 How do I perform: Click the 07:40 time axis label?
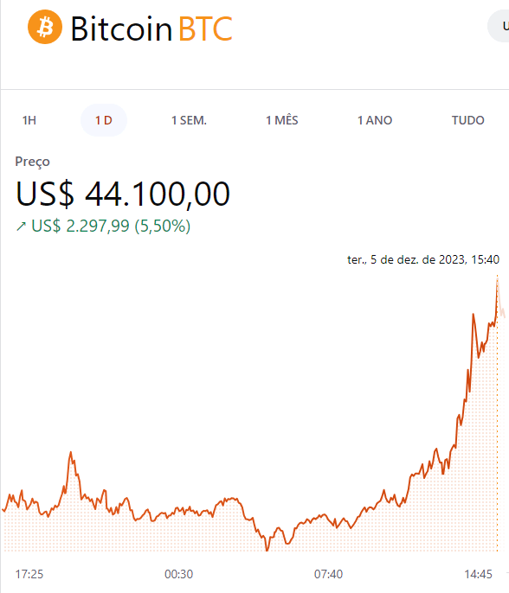[x=328, y=574]
